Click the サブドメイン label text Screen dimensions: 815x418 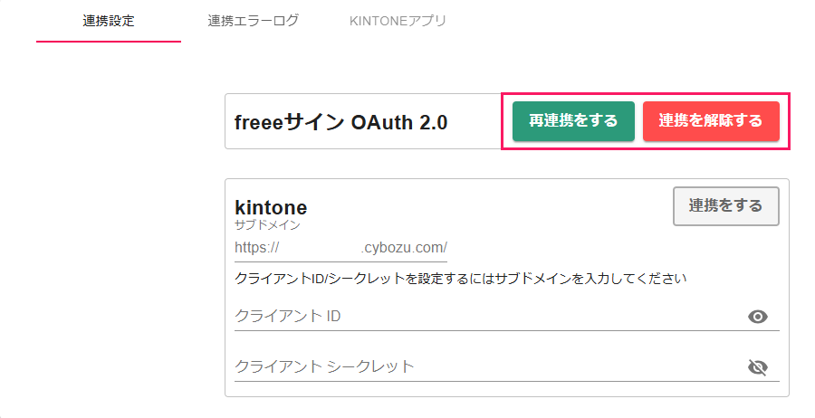click(x=267, y=225)
